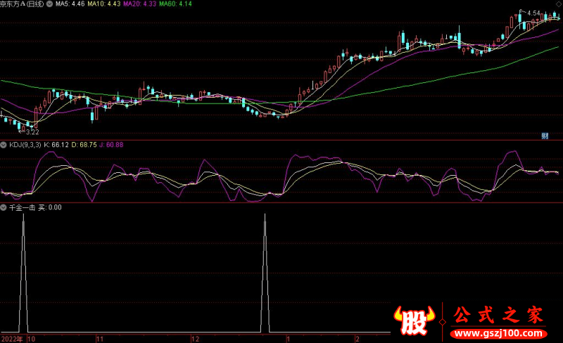
Task: Select month 12 on the time axis
Action: coord(195,338)
